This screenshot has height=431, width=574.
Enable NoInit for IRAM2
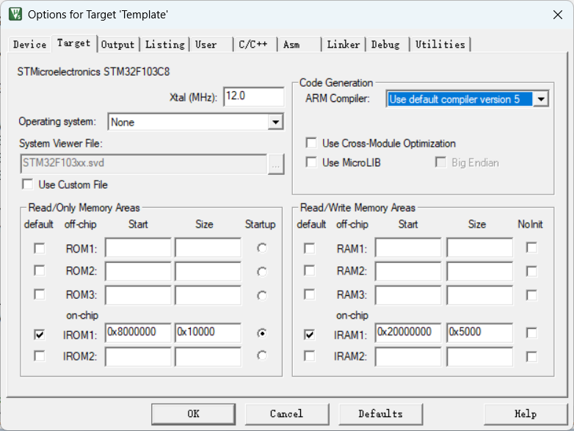coord(531,357)
